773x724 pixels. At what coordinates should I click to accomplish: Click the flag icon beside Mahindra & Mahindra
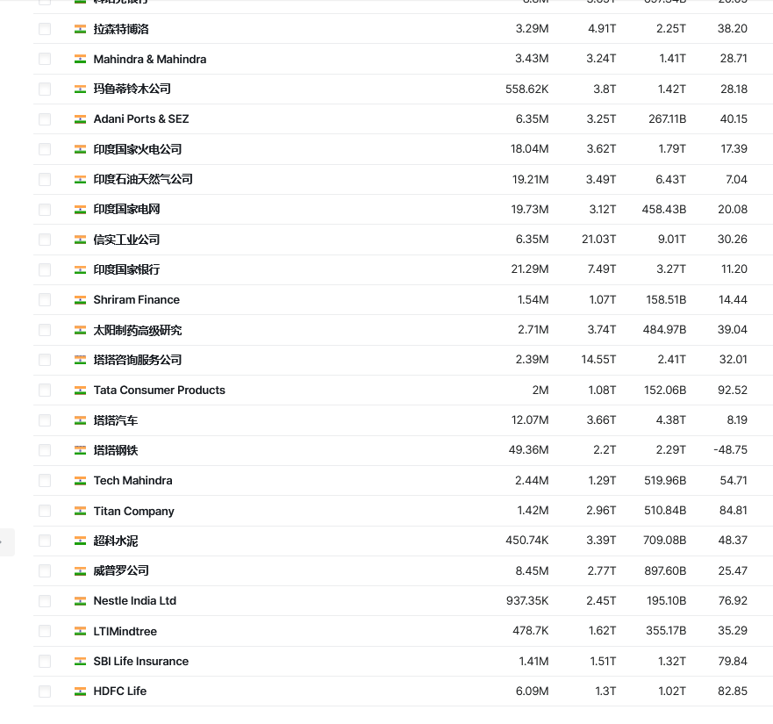[x=80, y=59]
